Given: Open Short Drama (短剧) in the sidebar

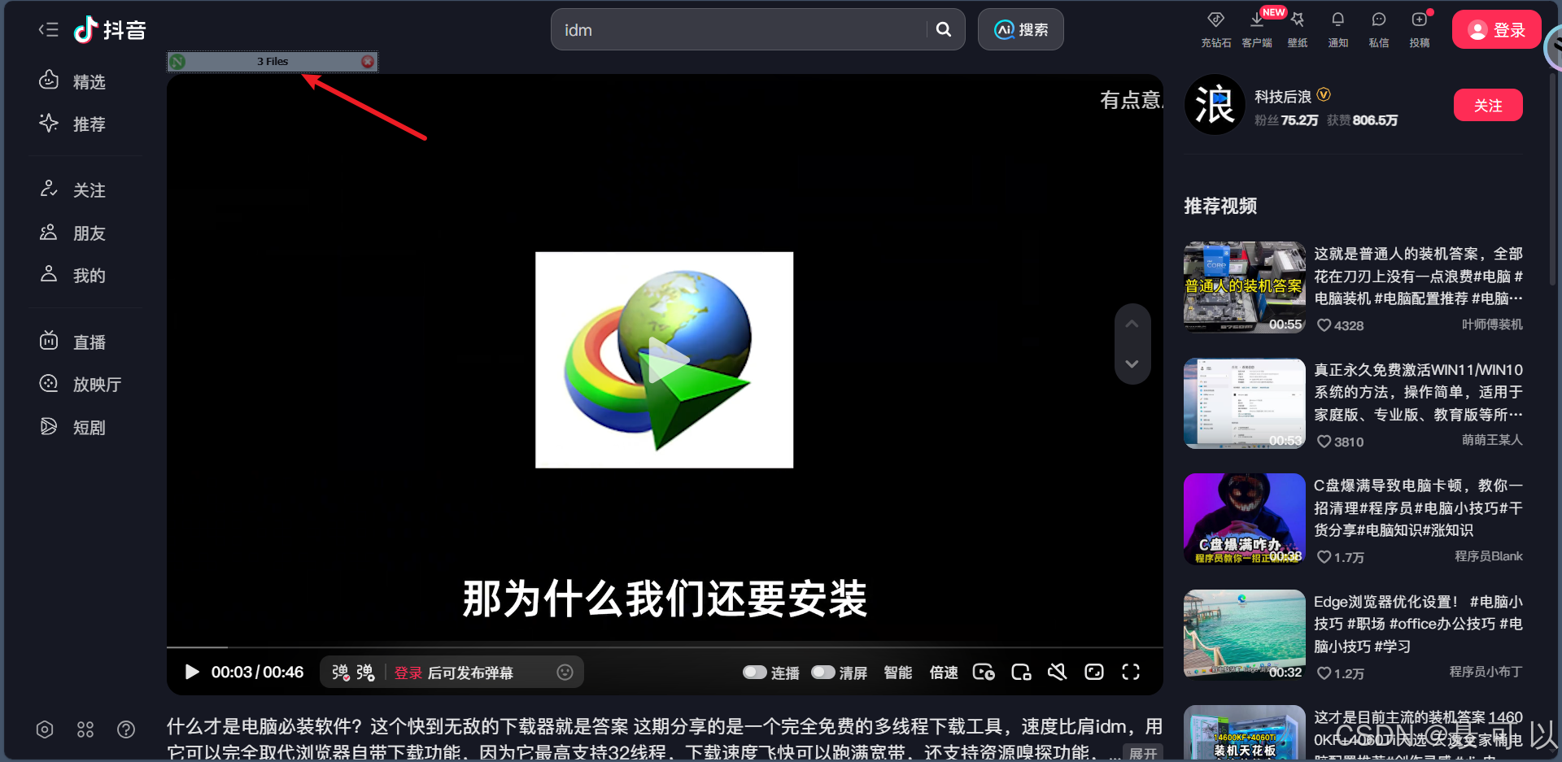Looking at the screenshot, I should (x=73, y=427).
